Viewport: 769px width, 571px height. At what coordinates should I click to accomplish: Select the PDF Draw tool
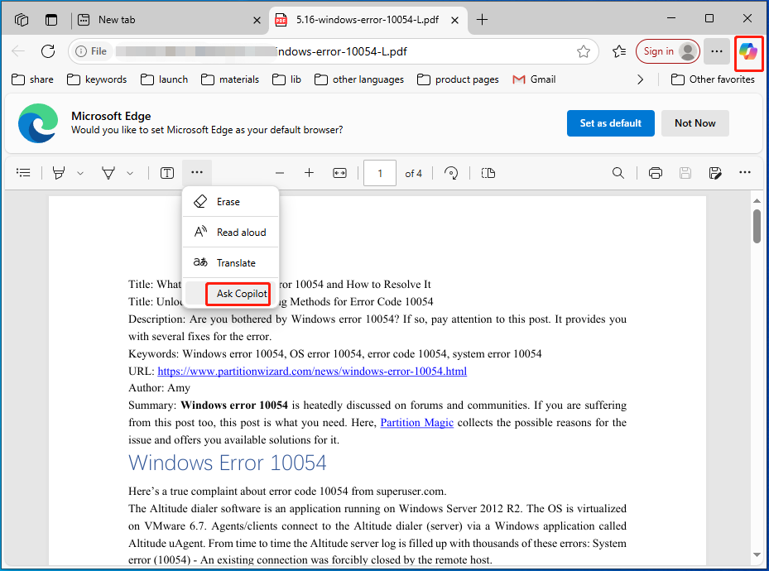108,172
